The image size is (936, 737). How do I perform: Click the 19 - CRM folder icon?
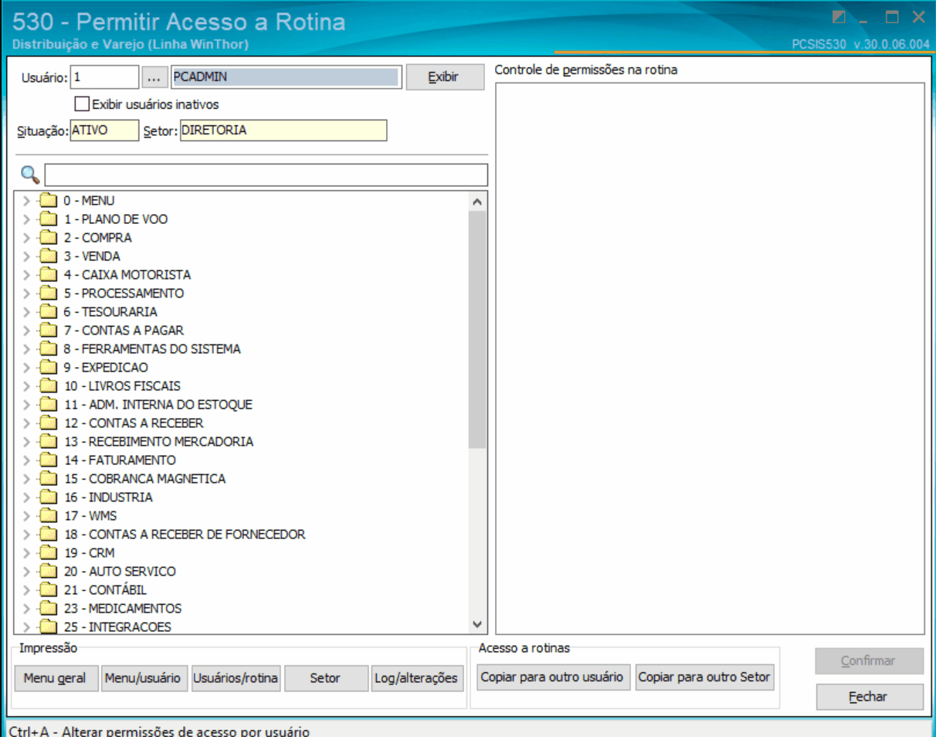pyautogui.click(x=49, y=553)
